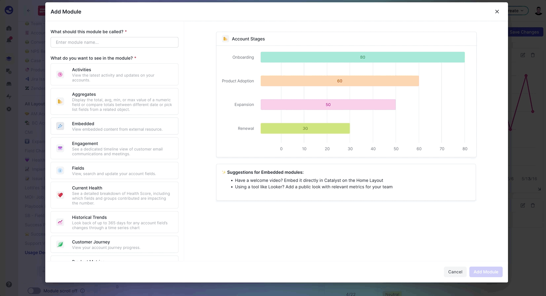The width and height of the screenshot is (546, 296).
Task: Click the Current Health heart icon
Action: [60, 195]
